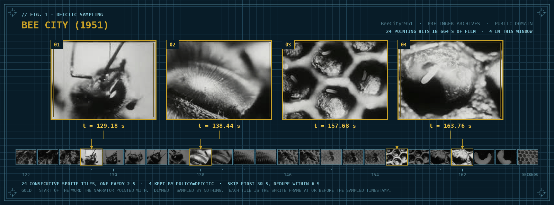Click the BeeCity1951 identifier text
554x205 pixels.
(397, 24)
